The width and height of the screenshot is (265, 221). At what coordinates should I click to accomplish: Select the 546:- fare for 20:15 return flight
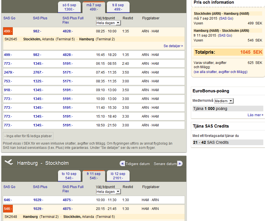(x=8, y=209)
